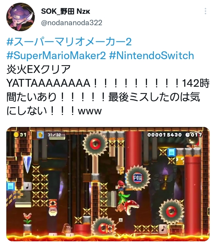The image size is (216, 244).
Task: Click the 000015430 score display
Action: (164, 135)
